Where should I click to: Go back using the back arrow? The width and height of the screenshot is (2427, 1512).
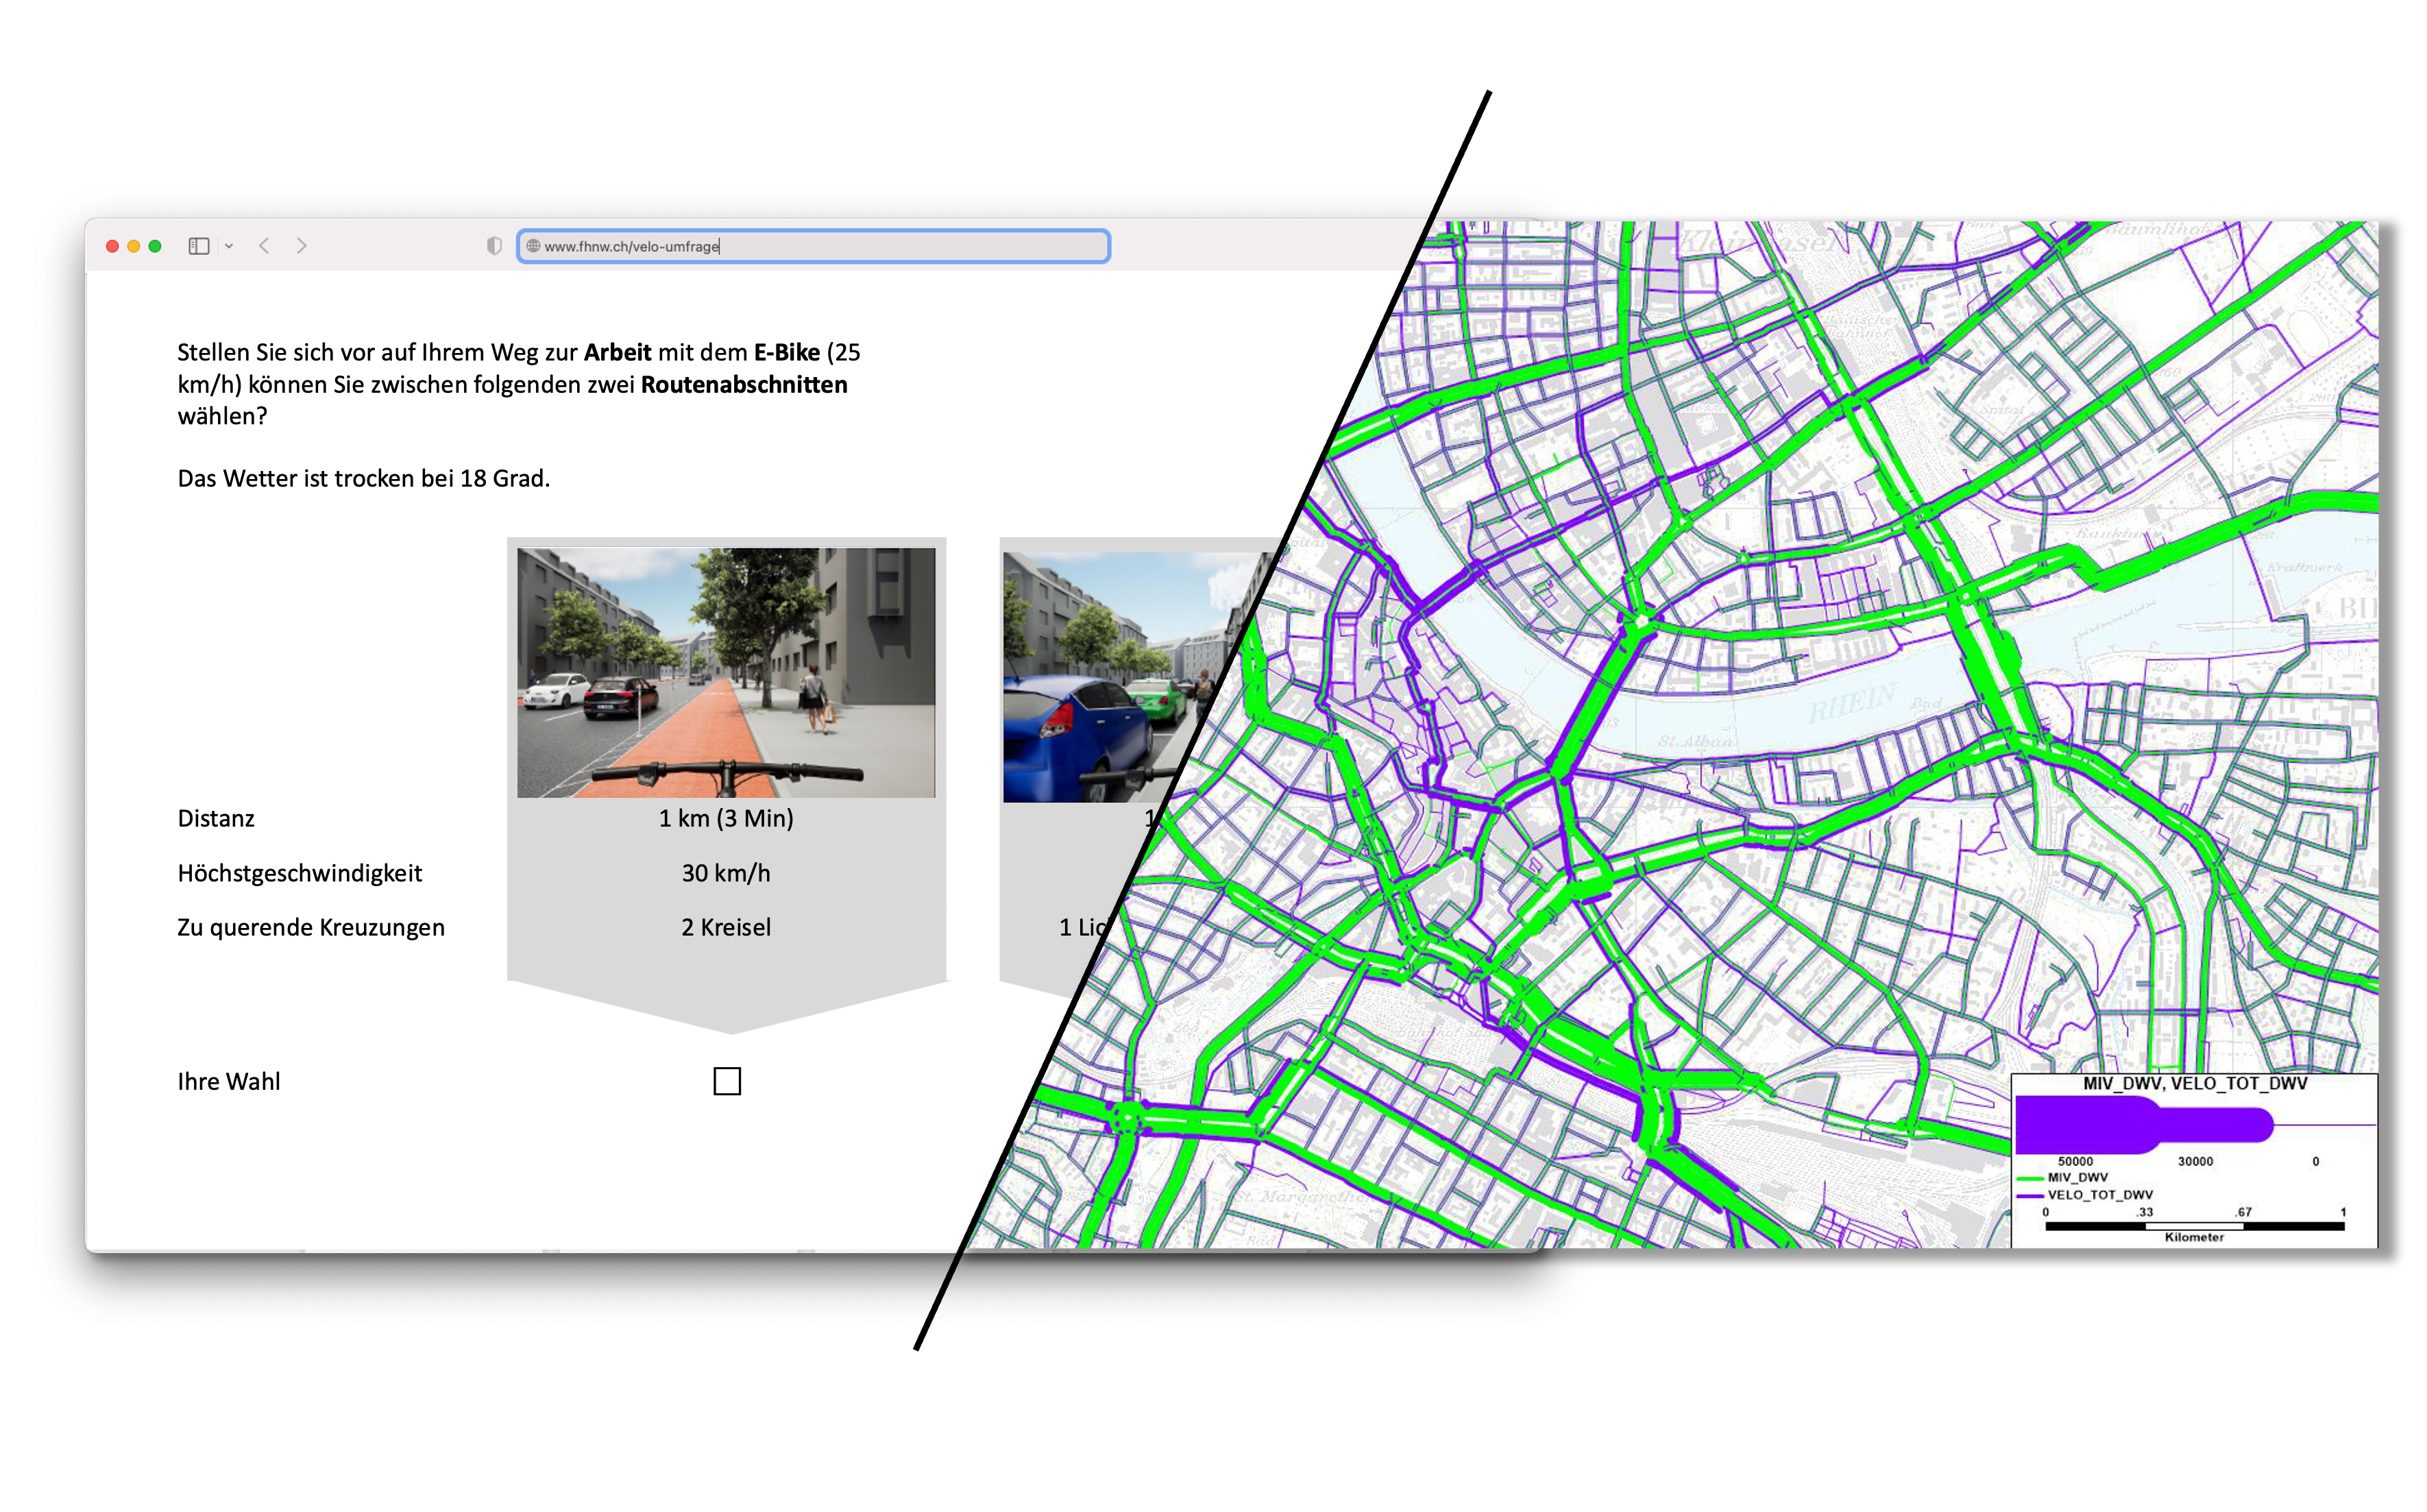pyautogui.click(x=264, y=246)
